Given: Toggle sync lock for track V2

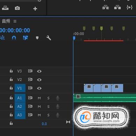Looking at the screenshot, I should [x=30, y=80].
